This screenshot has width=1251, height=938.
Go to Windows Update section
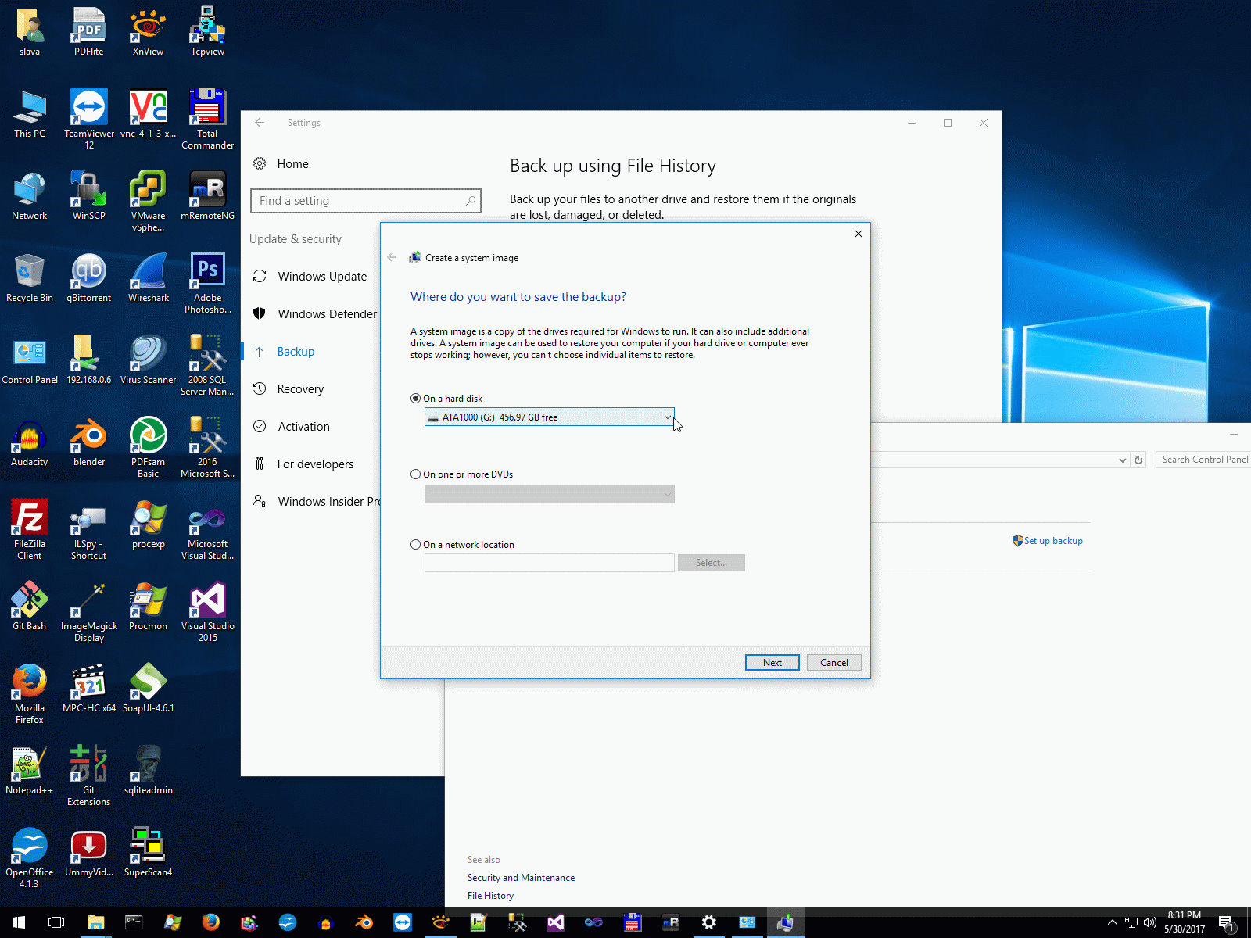[x=322, y=277]
